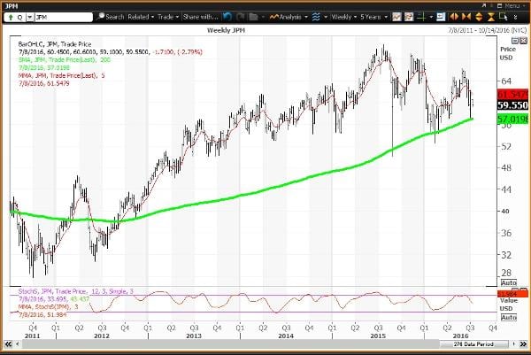Viewport: 531px width, 355px height.
Task: Select the MMA StochS(JPM) 3 legend
Action: point(49,307)
